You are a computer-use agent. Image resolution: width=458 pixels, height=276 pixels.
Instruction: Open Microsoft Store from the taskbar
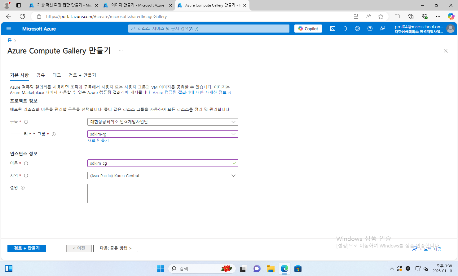(x=298, y=269)
